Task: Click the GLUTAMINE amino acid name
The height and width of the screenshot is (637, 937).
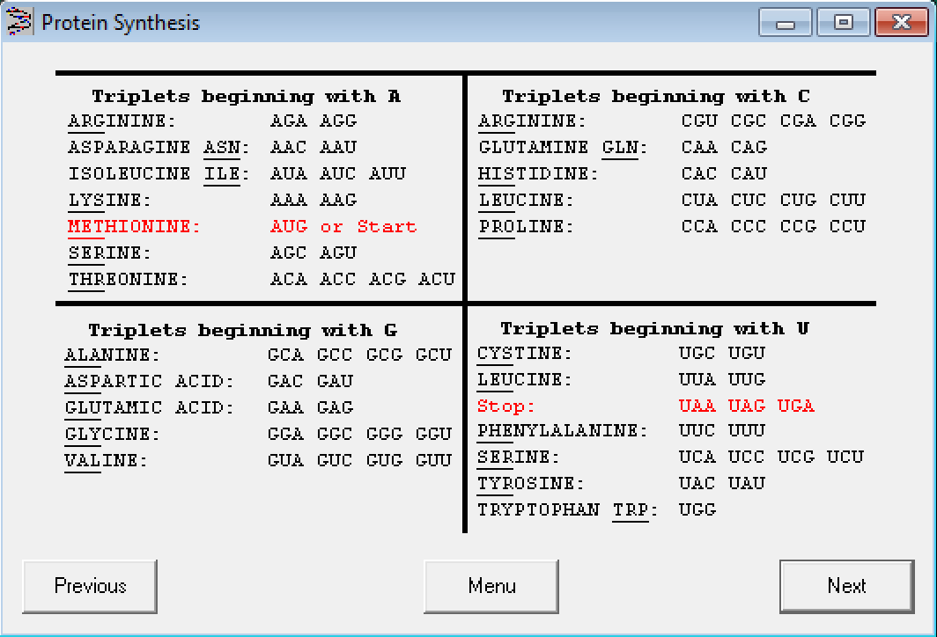Action: (x=534, y=148)
